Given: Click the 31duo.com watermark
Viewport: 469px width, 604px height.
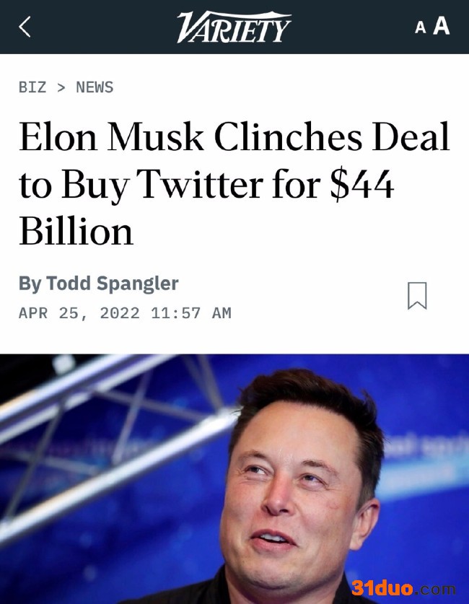Looking at the screenshot, I should 403,588.
